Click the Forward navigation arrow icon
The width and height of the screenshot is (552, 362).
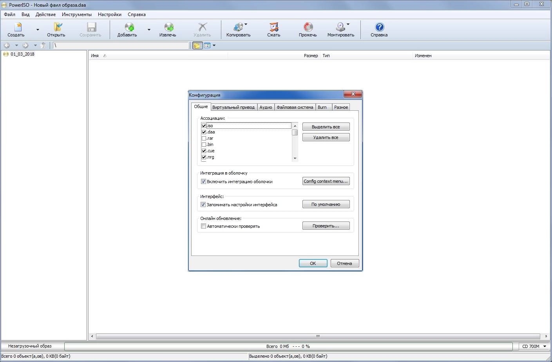(x=25, y=45)
